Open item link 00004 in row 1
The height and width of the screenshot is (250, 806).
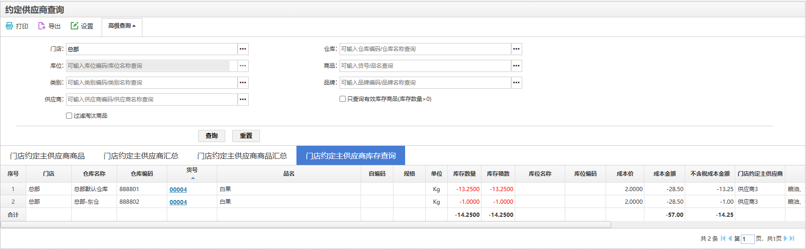(178, 189)
